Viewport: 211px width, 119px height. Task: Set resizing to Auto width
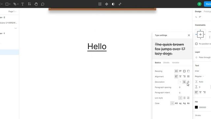click(176, 71)
